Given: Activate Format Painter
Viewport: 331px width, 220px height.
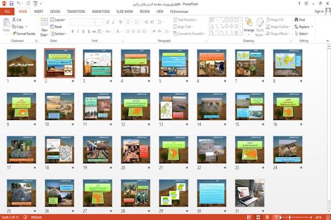Looking at the screenshot, I should (24, 34).
